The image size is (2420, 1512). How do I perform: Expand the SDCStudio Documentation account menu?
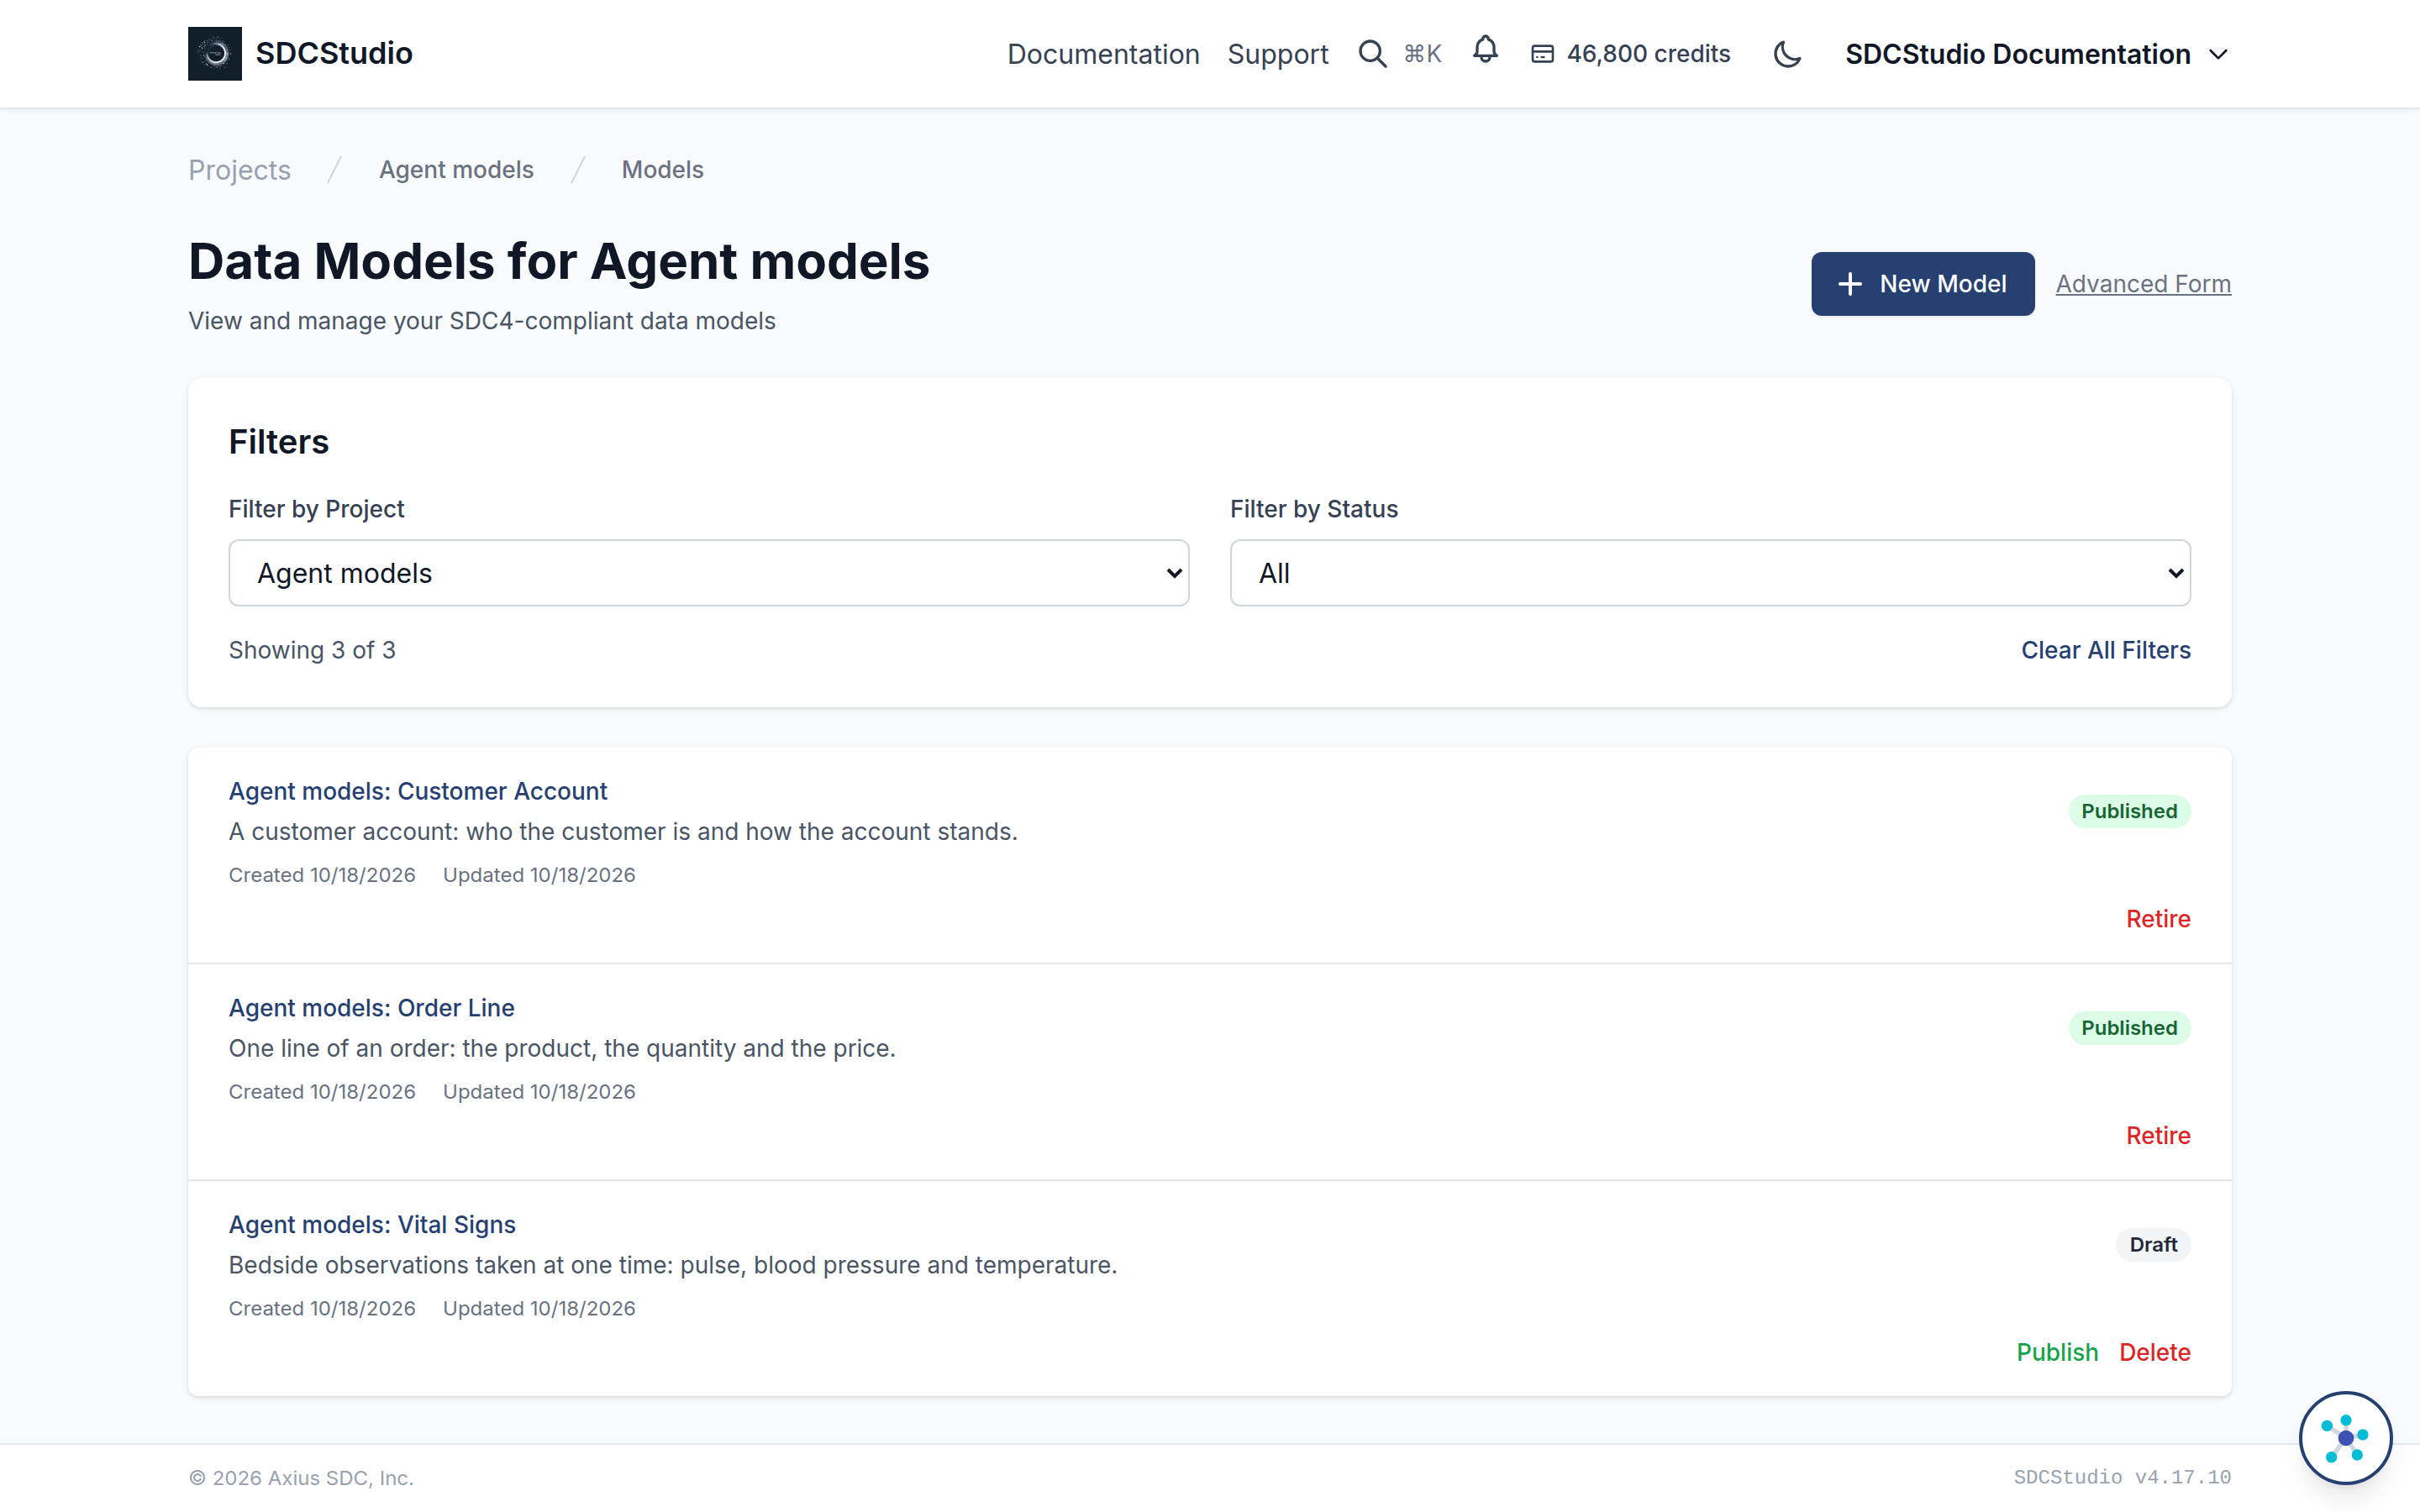pos(2037,54)
